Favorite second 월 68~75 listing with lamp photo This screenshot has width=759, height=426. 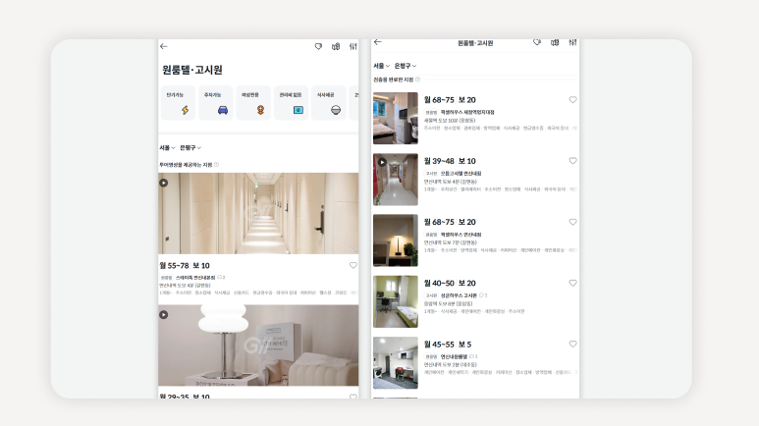tap(572, 222)
